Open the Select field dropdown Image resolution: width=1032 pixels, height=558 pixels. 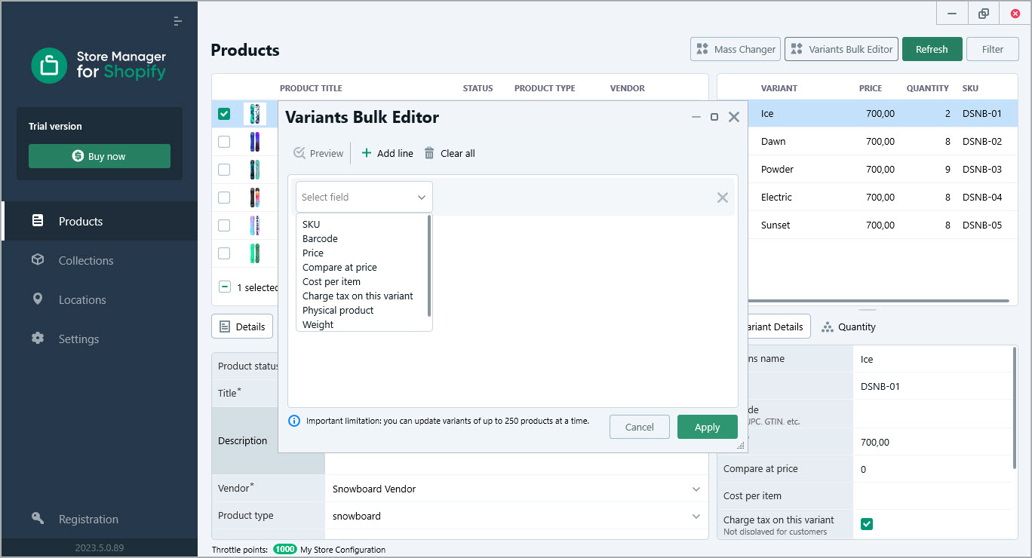point(364,197)
